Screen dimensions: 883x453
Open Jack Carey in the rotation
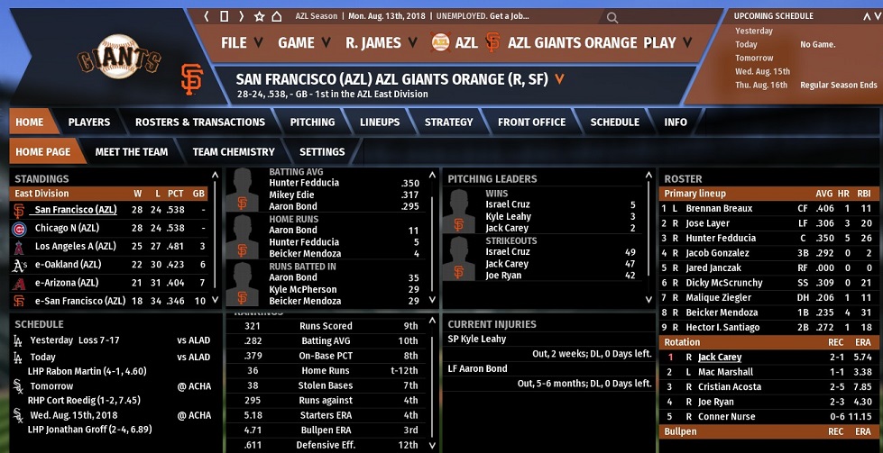[719, 357]
